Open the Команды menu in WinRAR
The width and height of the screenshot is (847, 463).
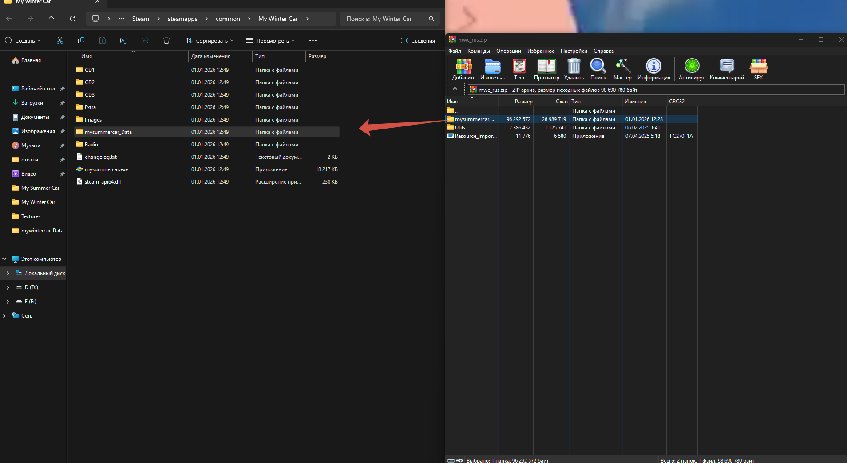coord(479,51)
